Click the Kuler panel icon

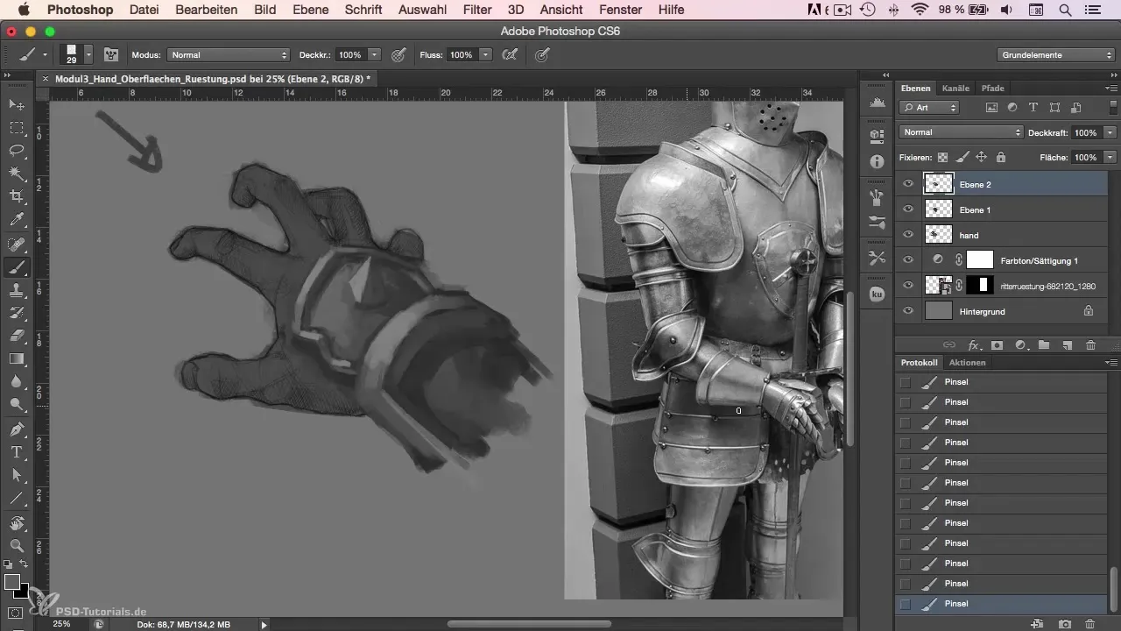point(877,295)
